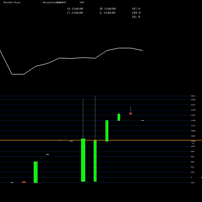This screenshot has width=202, height=202.
Task: Click the 1215 price axis label
Action: pyautogui.click(x=193, y=105)
